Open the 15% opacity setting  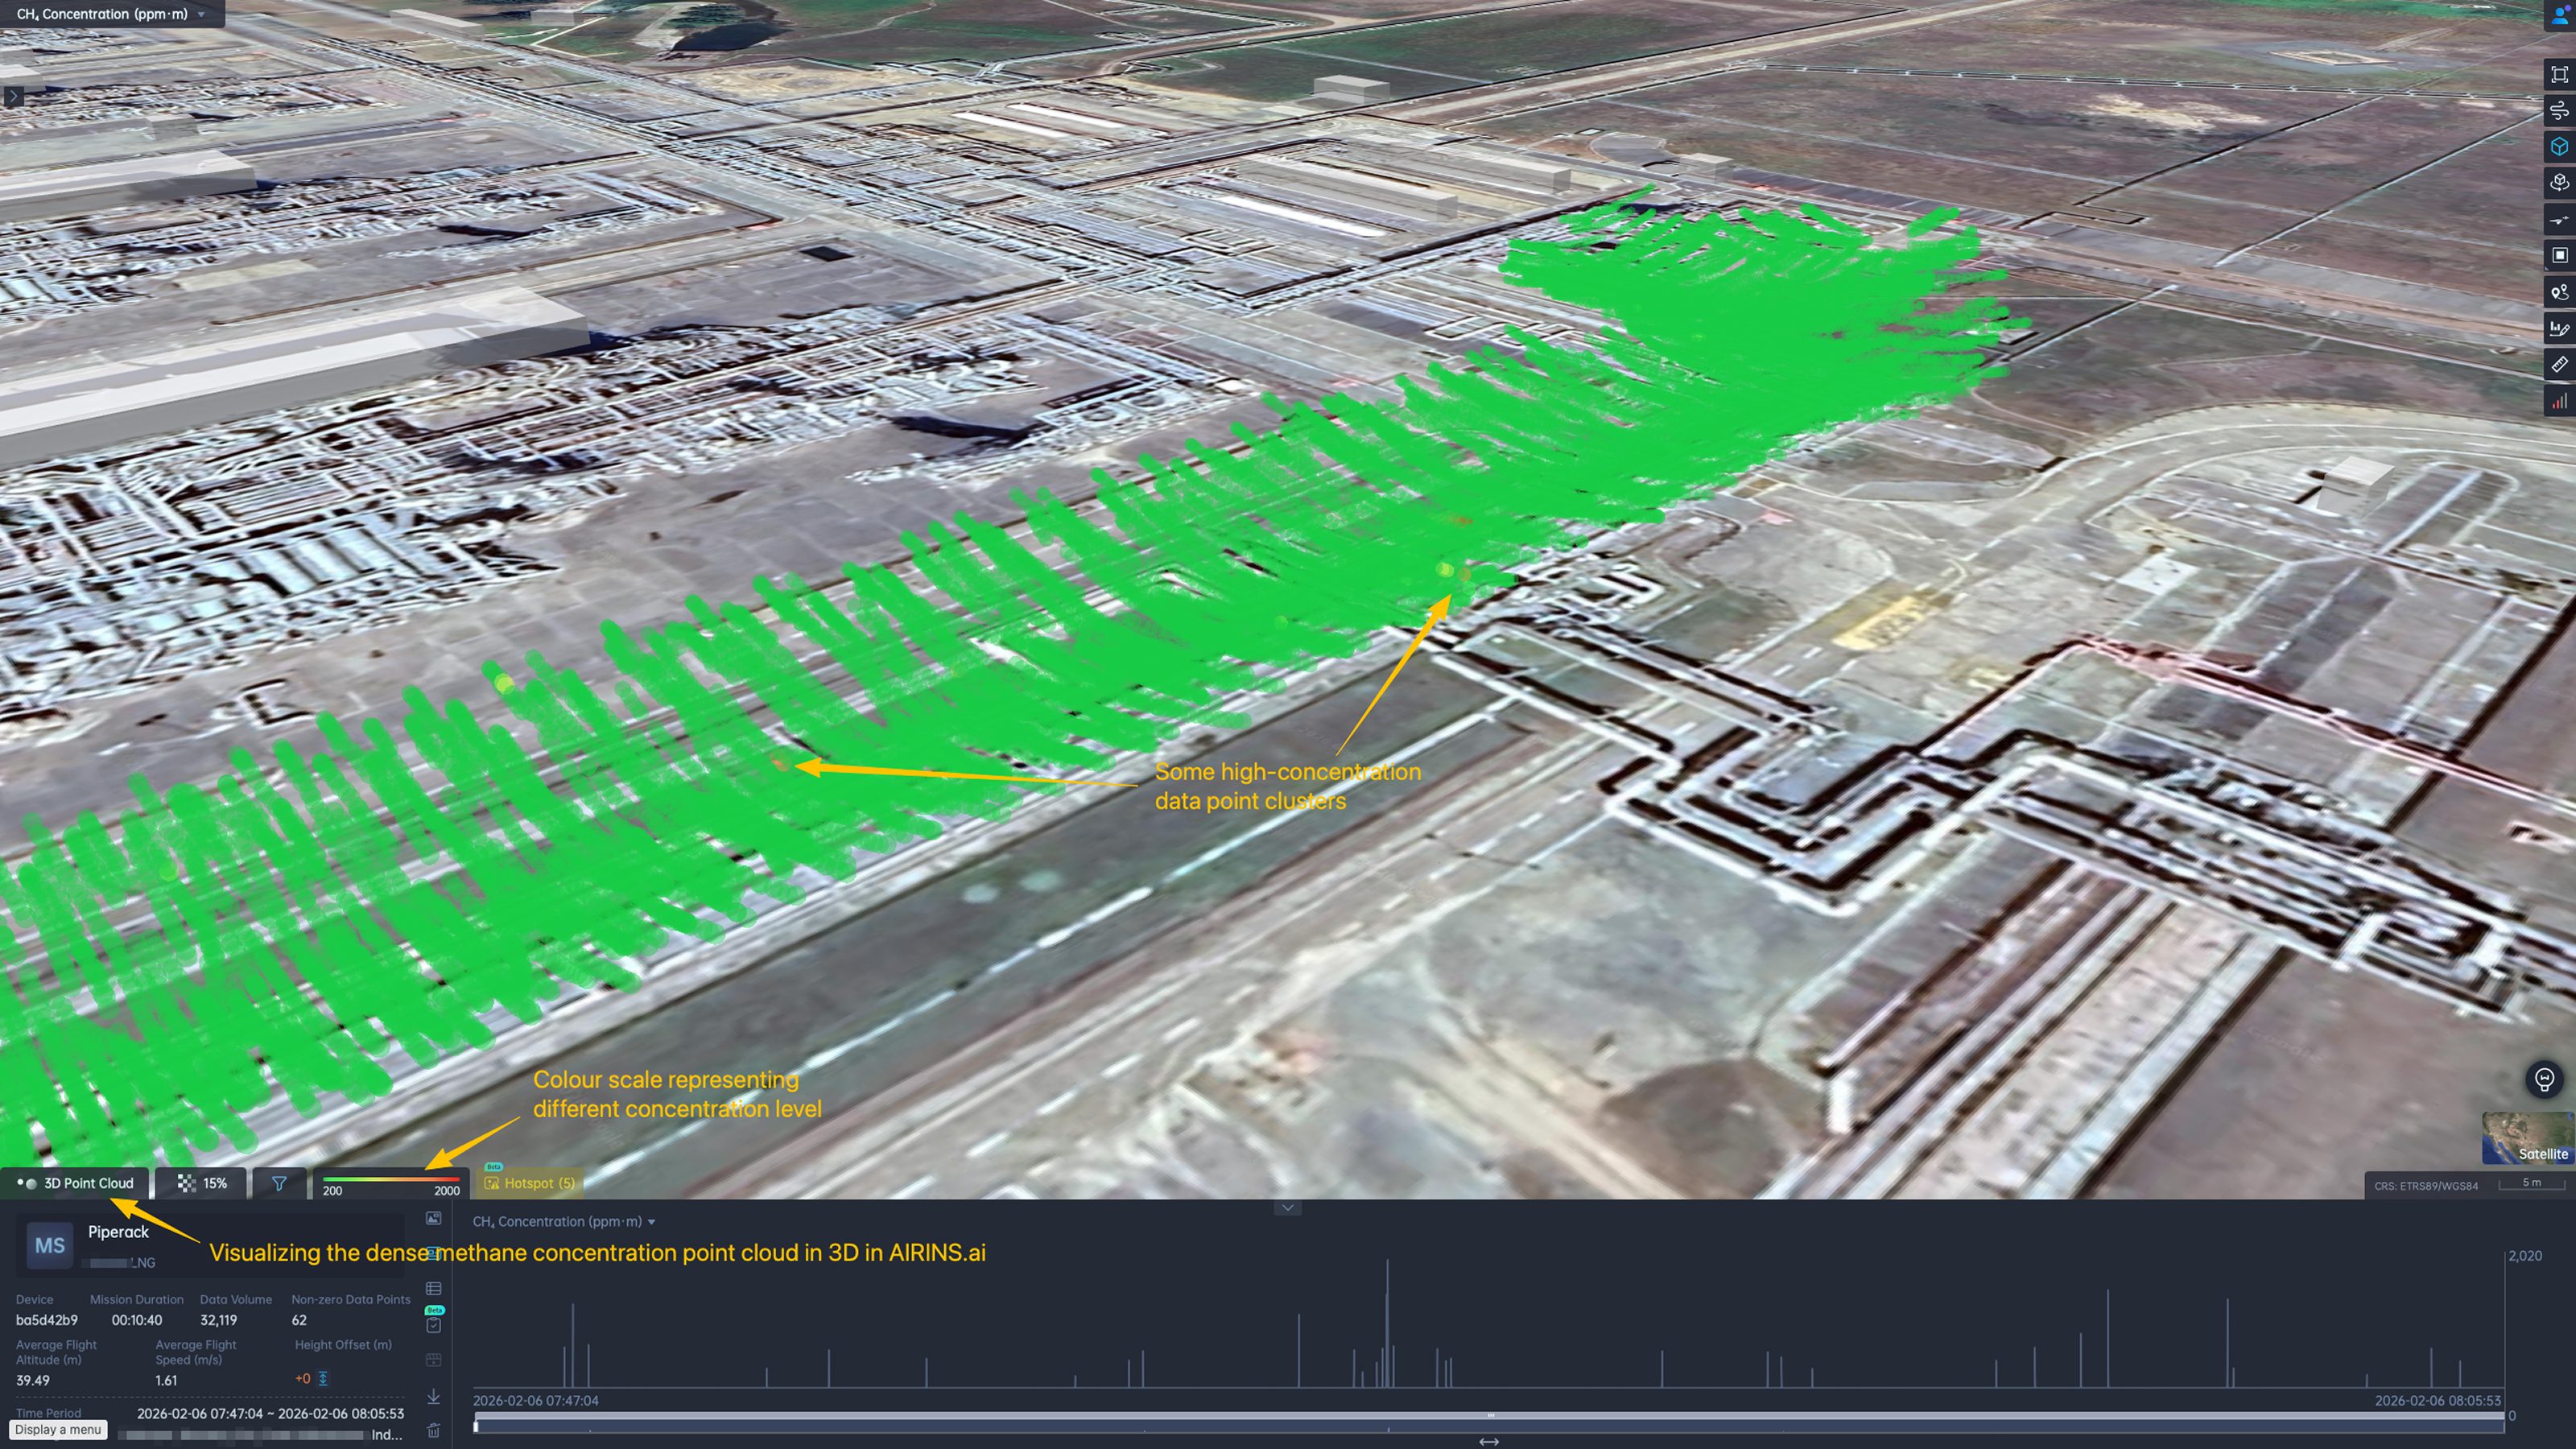point(202,1183)
